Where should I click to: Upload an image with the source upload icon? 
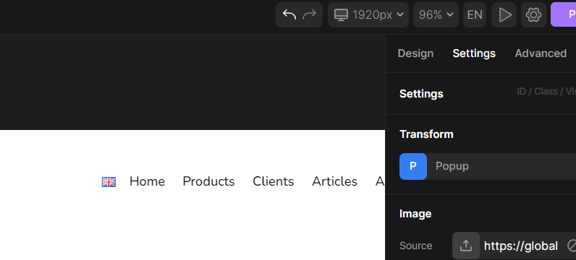pyautogui.click(x=466, y=246)
